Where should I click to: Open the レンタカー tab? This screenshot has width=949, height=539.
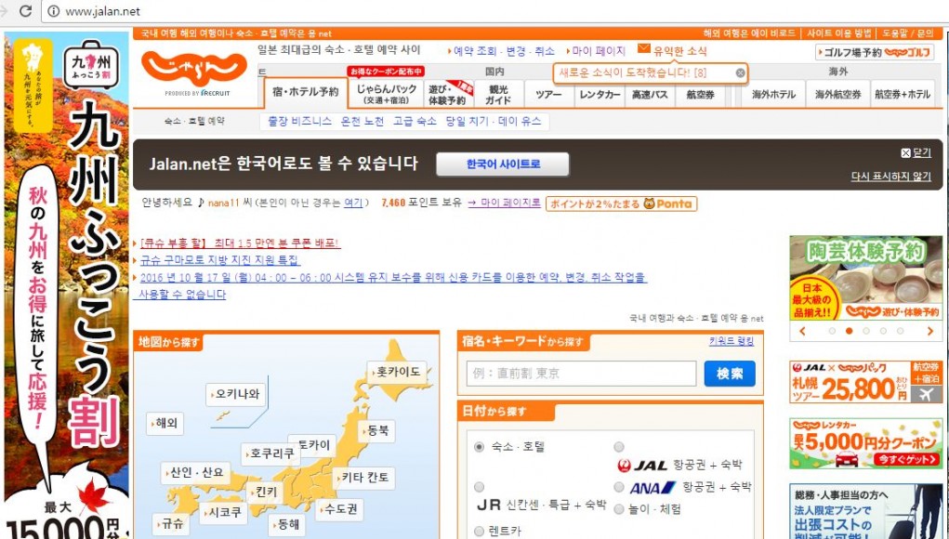pos(600,95)
